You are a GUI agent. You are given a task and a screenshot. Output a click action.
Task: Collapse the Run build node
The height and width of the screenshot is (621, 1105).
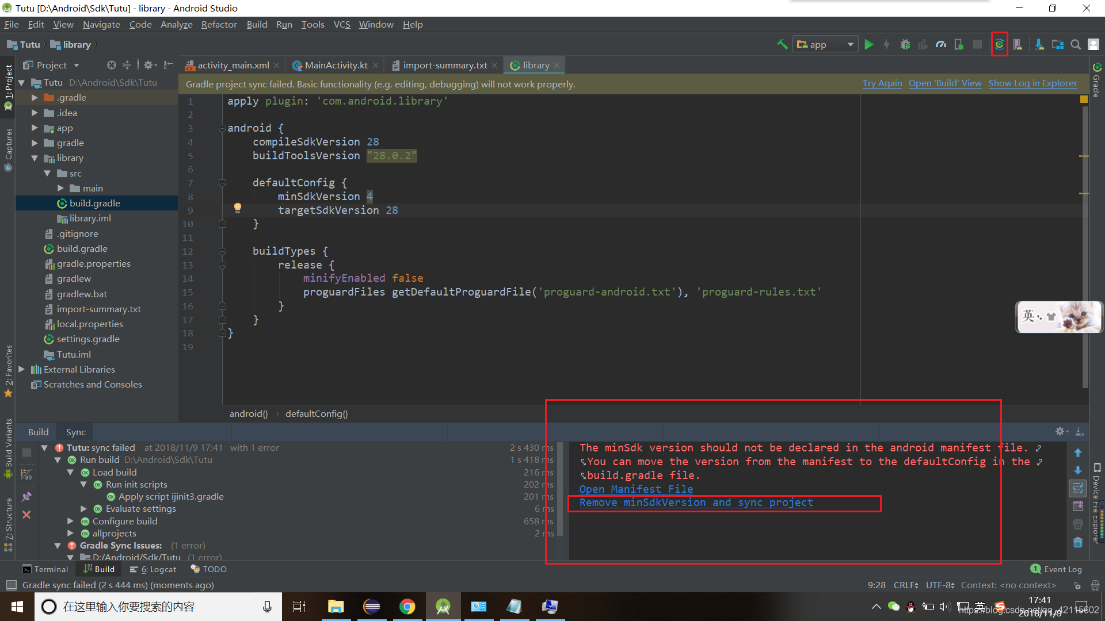point(58,460)
